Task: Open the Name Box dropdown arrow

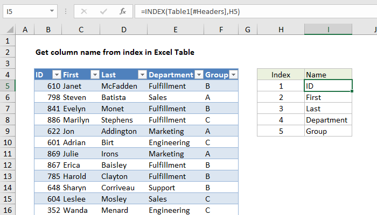Action: [x=51, y=11]
